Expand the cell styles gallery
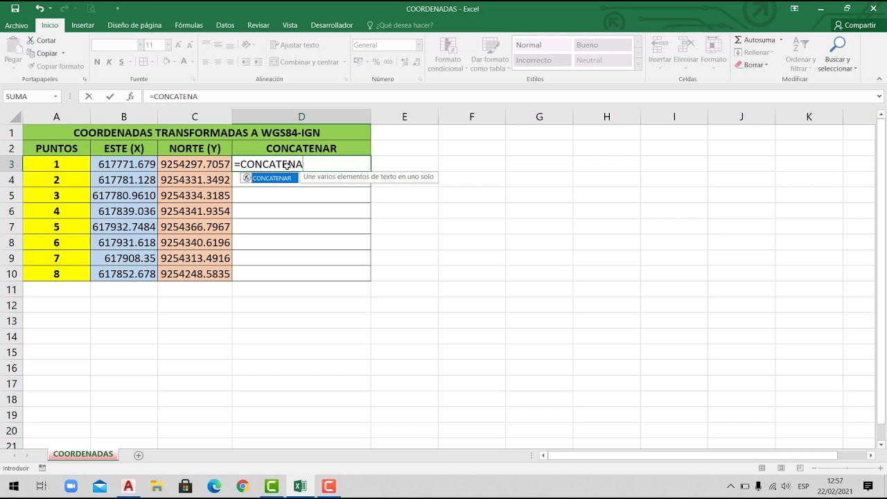 click(x=638, y=64)
